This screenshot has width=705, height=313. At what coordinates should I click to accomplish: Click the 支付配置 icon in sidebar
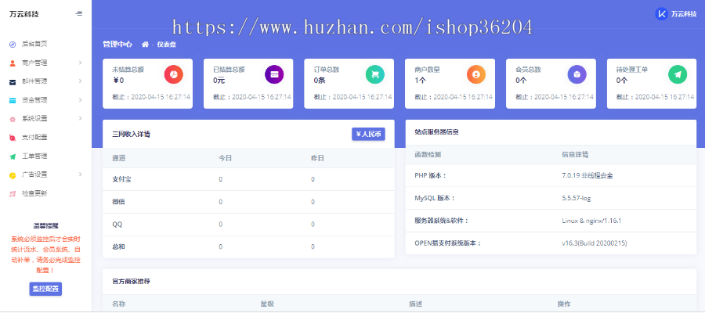[x=13, y=138]
